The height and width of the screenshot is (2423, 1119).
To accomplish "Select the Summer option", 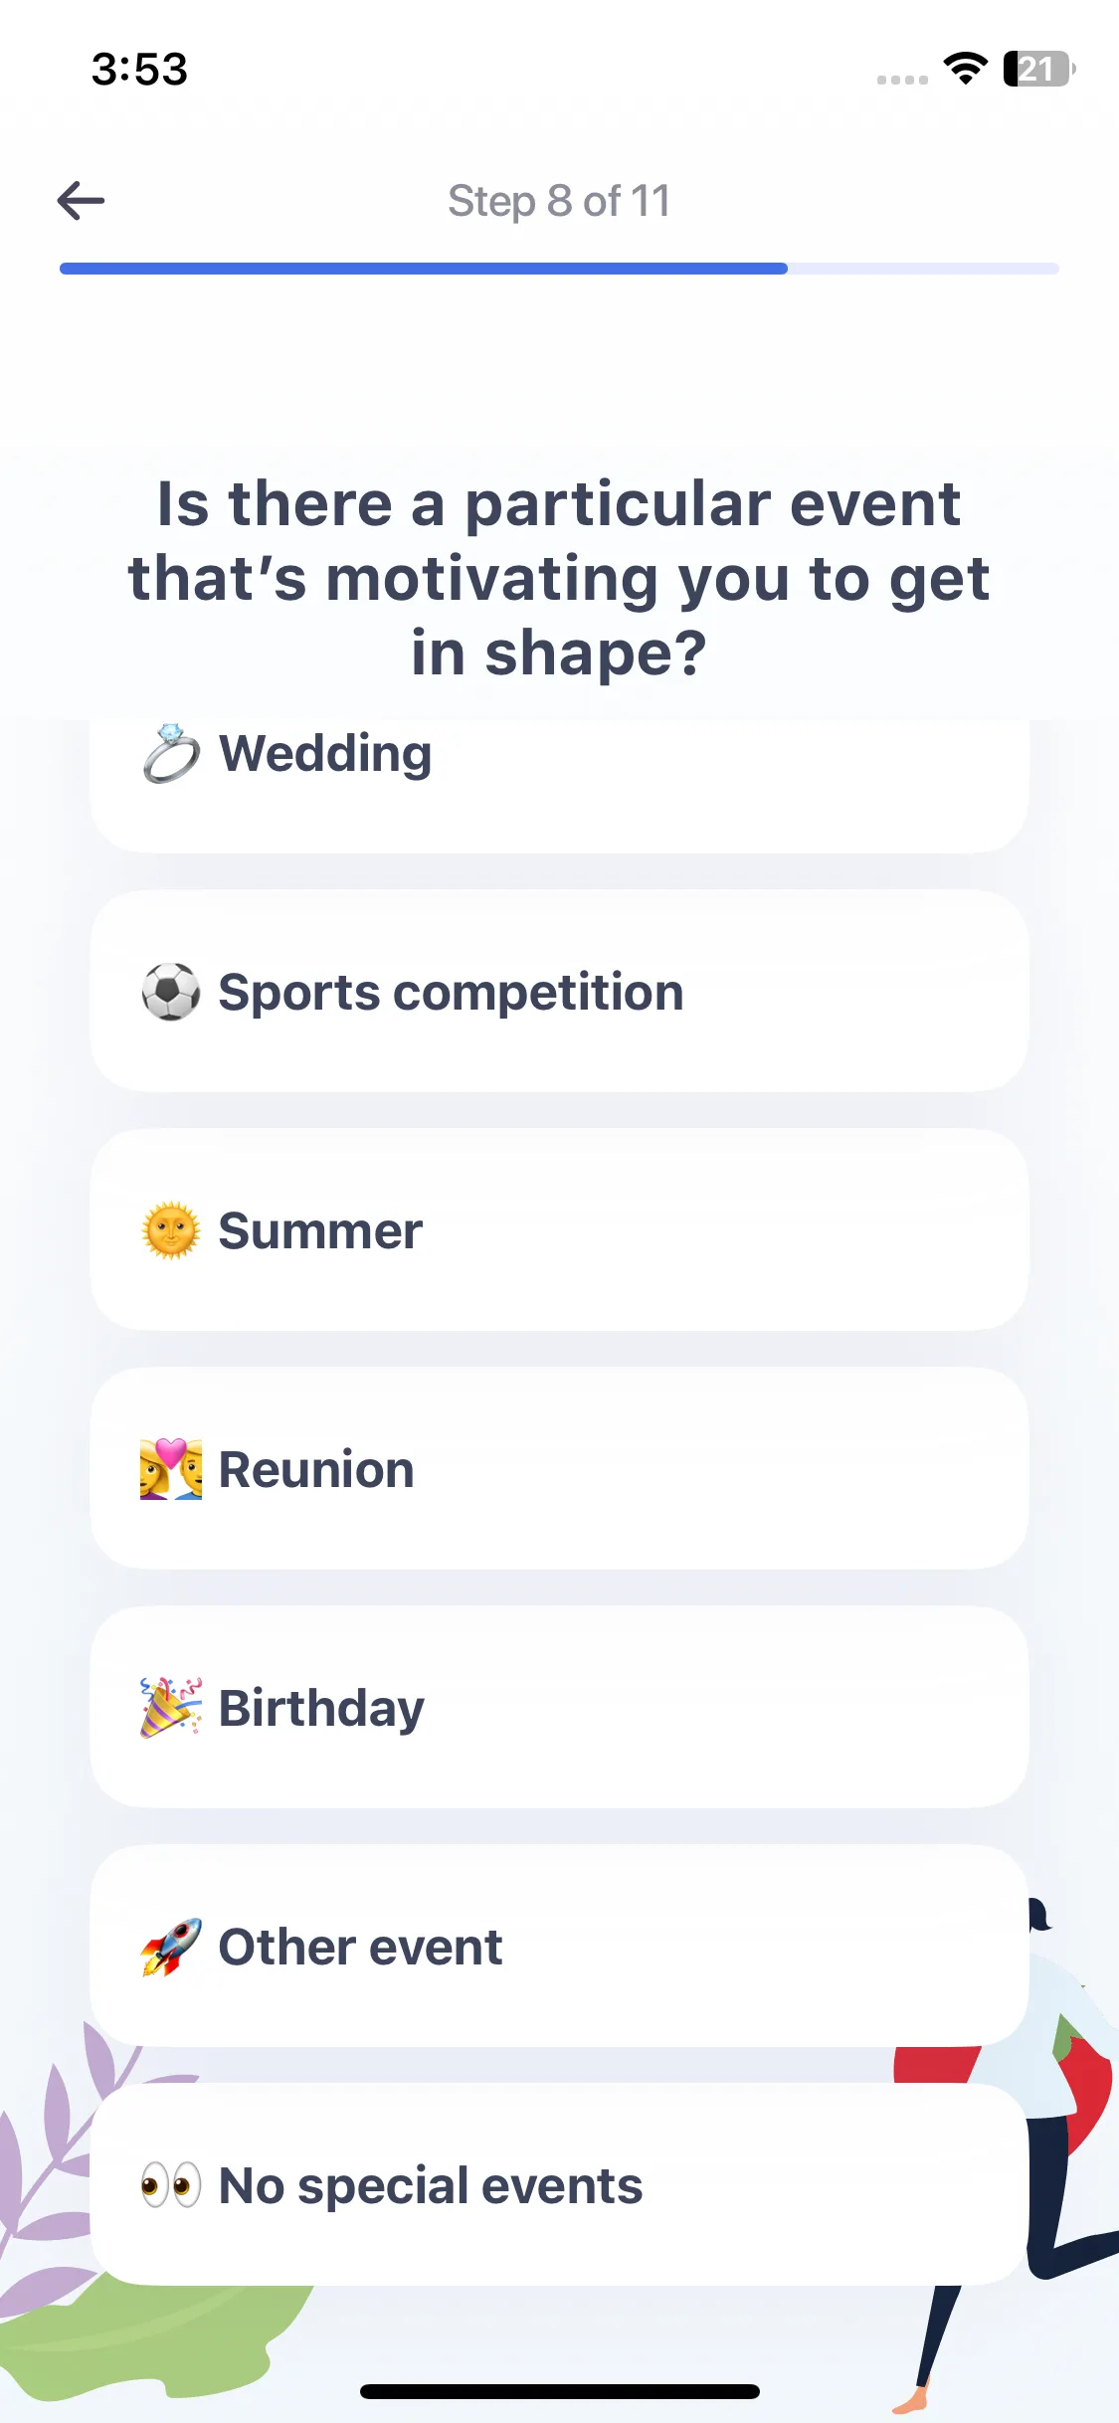I will tap(559, 1230).
